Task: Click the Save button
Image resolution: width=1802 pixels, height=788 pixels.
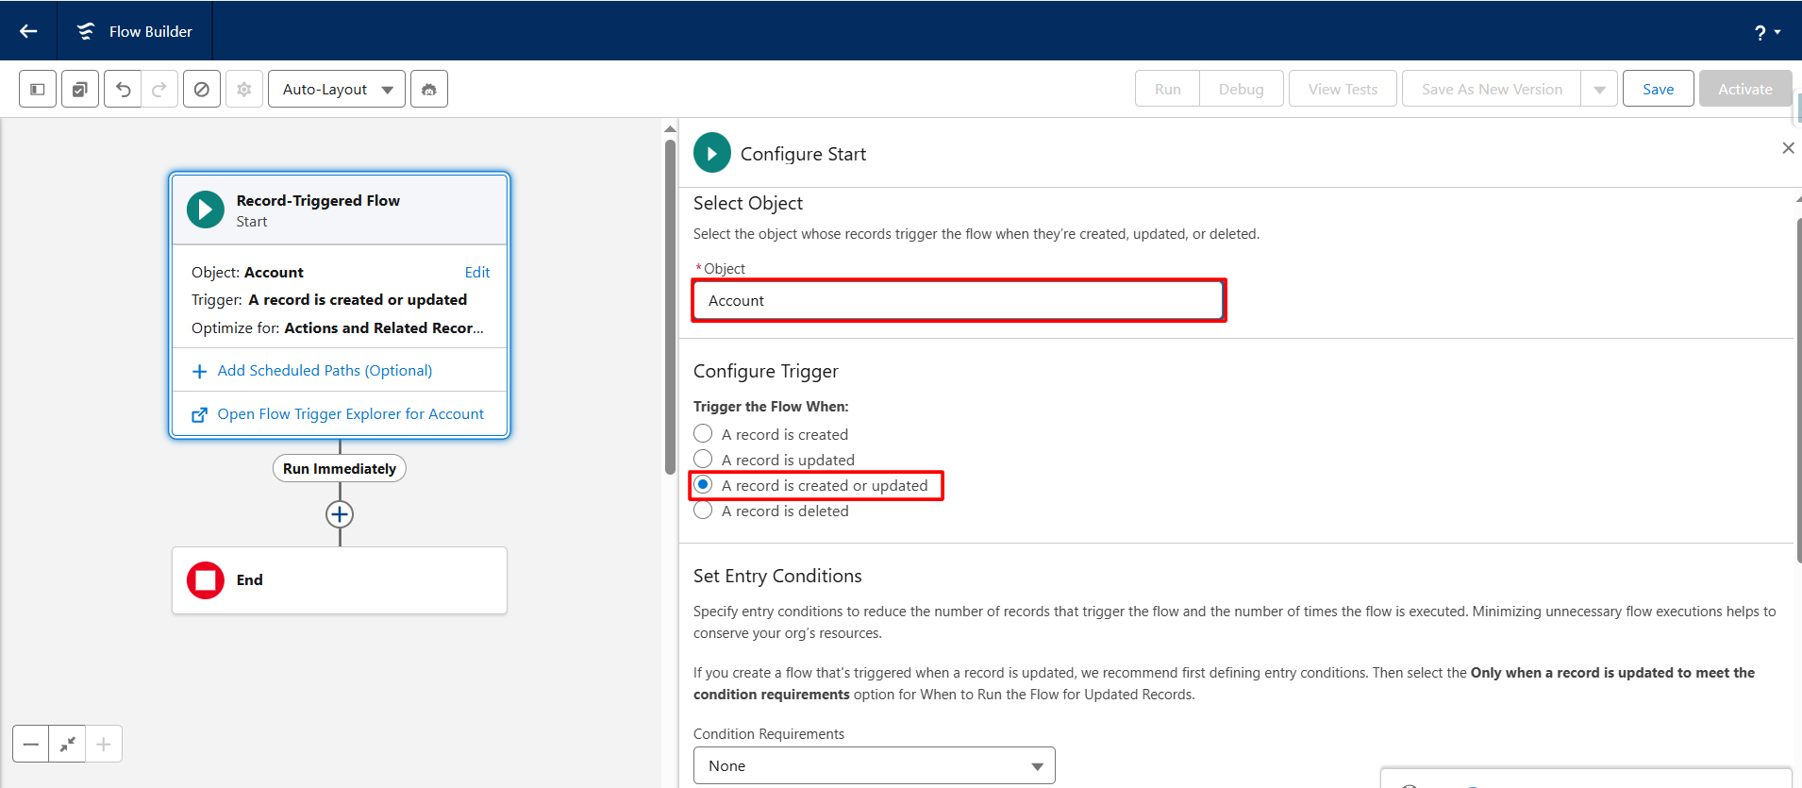Action: [x=1658, y=89]
